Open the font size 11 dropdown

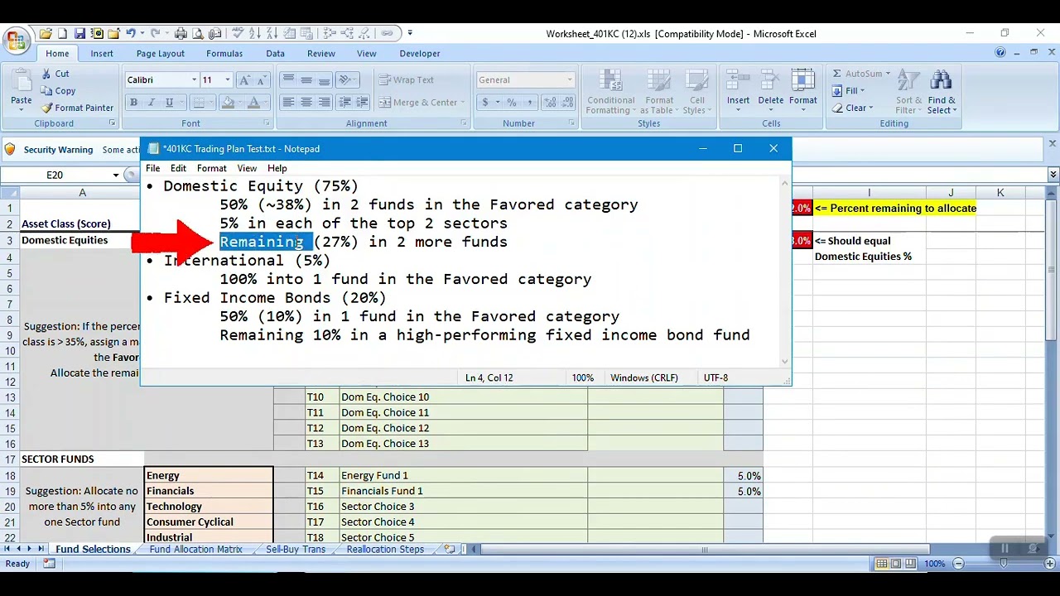coord(229,80)
